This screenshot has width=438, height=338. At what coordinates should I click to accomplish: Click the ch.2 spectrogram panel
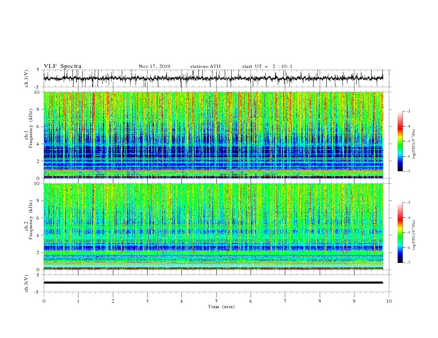tap(213, 226)
